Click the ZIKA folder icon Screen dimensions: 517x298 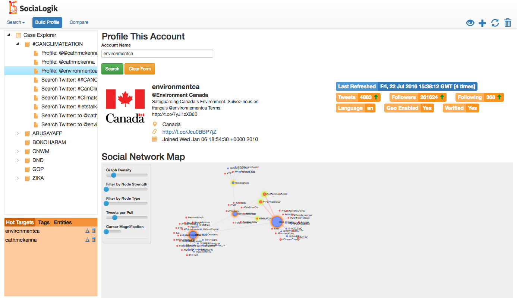[27, 178]
